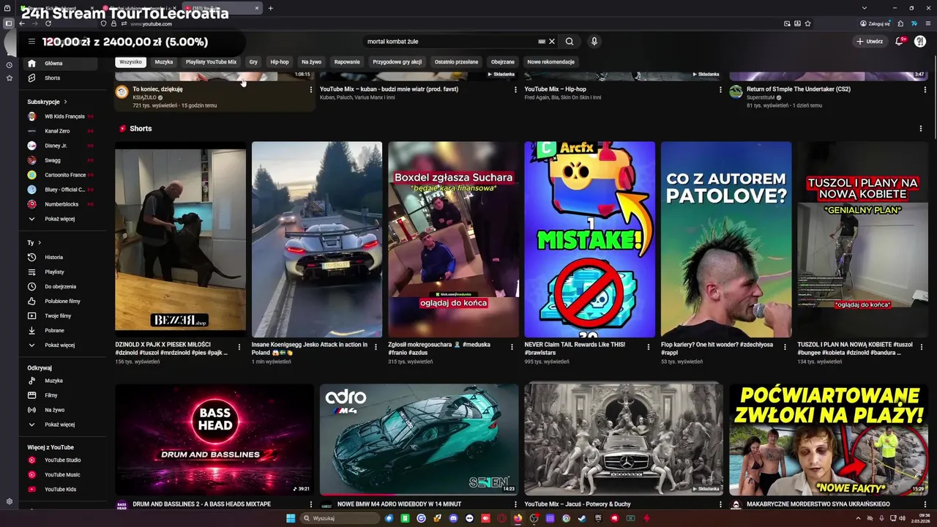Click the taskbar Wyszukaj search box

(339, 518)
